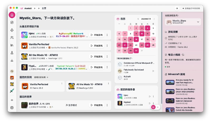Open the skins hanger icon in sidebar
This screenshot has width=211, height=122.
pos(12,30)
